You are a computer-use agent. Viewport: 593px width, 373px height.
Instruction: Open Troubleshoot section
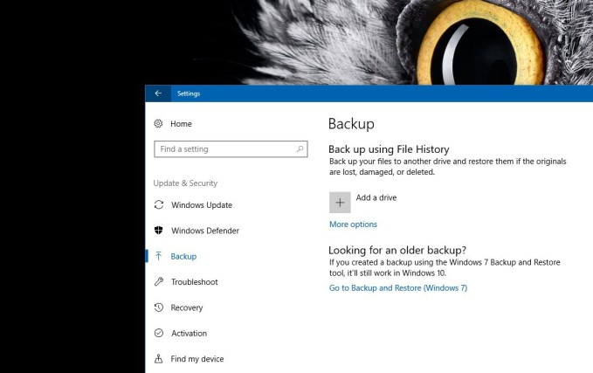click(x=195, y=282)
